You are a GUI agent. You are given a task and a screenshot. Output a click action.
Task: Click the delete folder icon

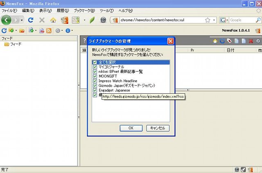(22, 31)
